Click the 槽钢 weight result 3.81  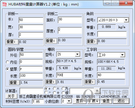click(x=69, y=82)
